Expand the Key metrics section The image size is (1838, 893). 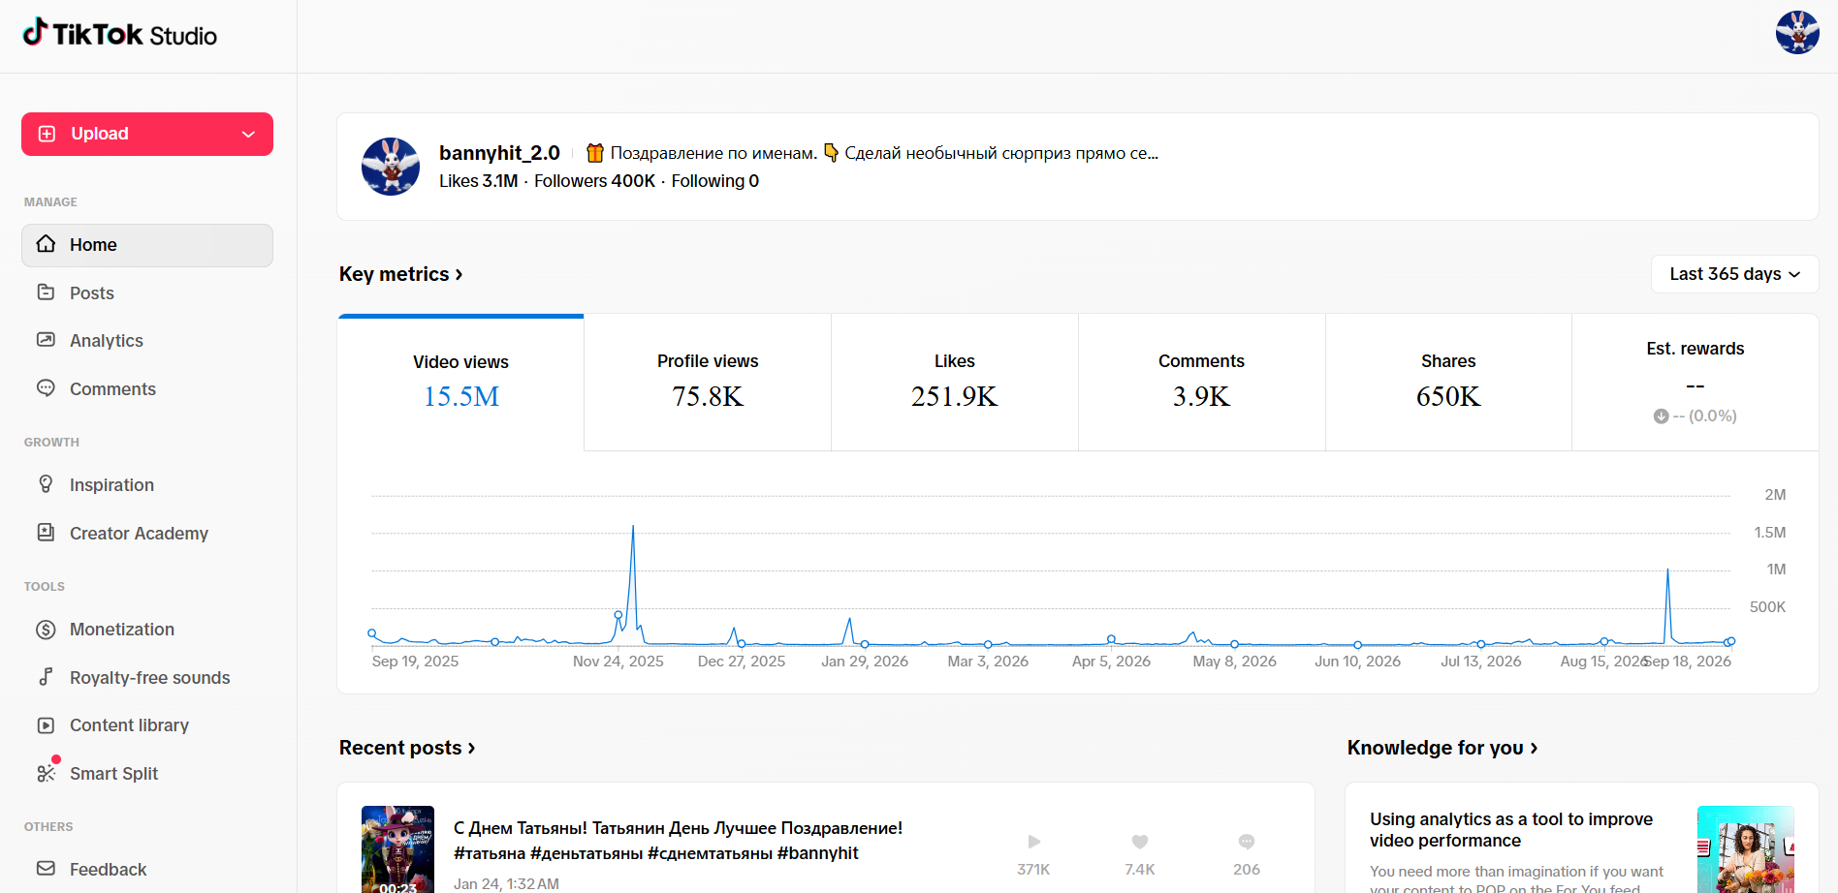pos(400,274)
